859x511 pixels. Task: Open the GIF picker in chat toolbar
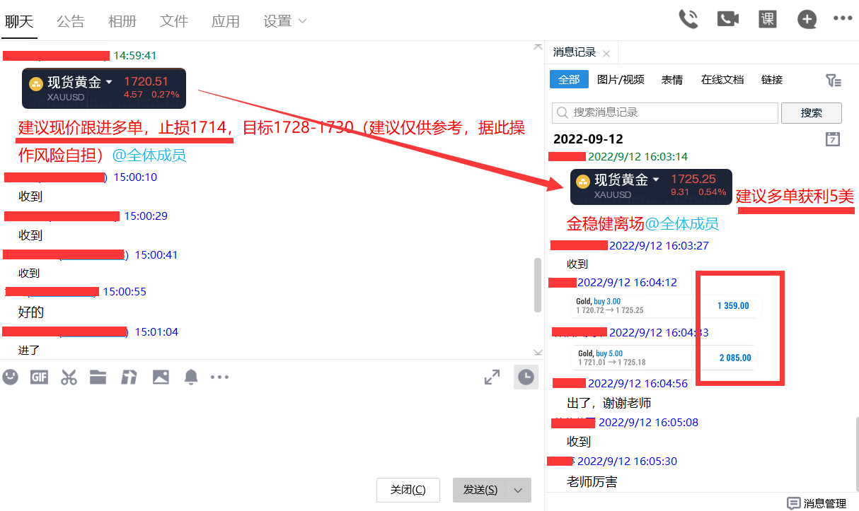pyautogui.click(x=39, y=377)
